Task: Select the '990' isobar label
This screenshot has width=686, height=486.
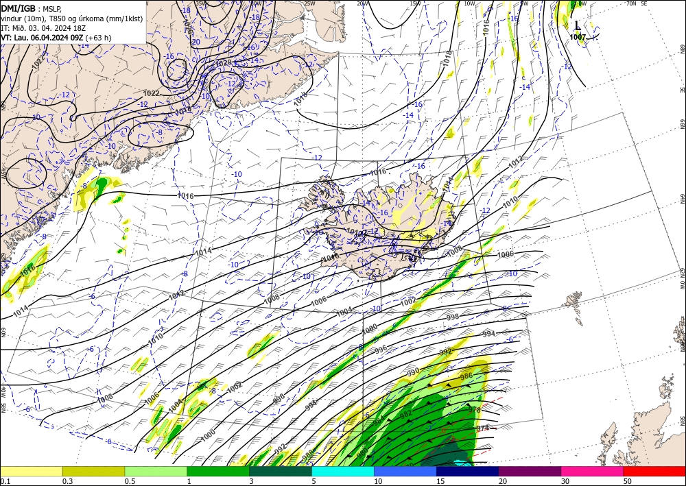Action: (x=414, y=372)
